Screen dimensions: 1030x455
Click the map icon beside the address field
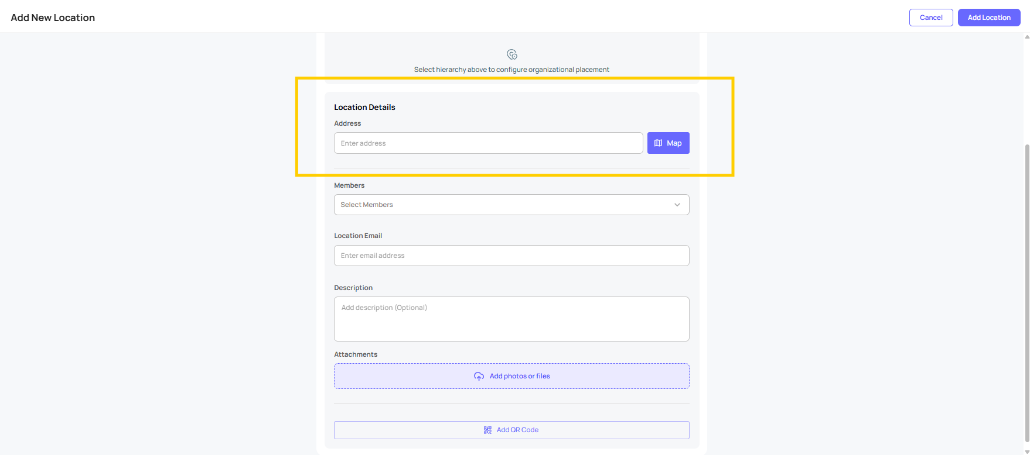click(658, 143)
